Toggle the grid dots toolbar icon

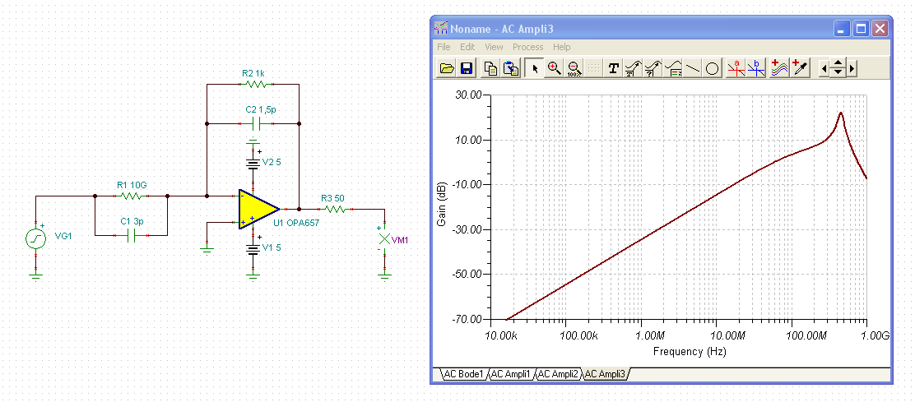tap(593, 68)
